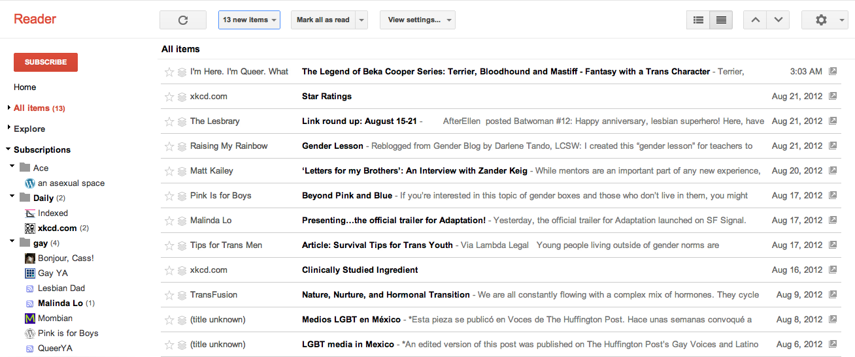The image size is (855, 357).
Task: Open Star Ratings post in new window
Action: point(833,97)
